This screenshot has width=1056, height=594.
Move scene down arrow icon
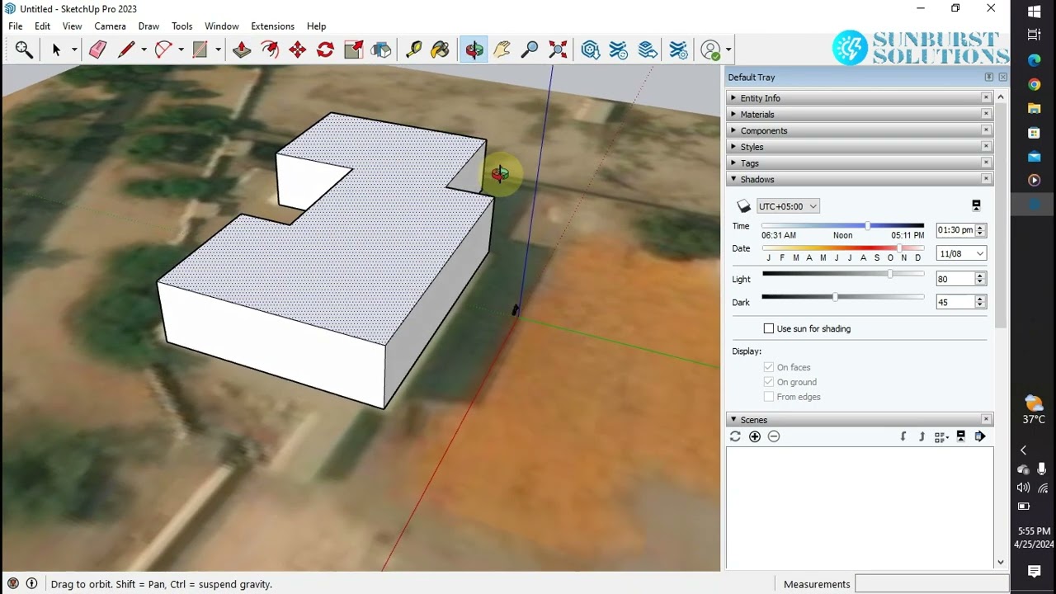point(903,436)
